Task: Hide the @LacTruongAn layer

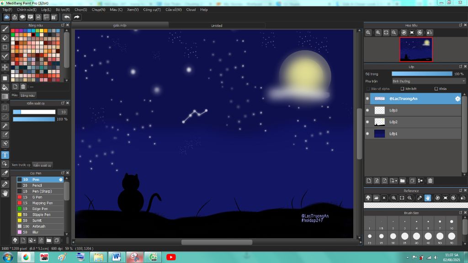Action: coord(367,99)
